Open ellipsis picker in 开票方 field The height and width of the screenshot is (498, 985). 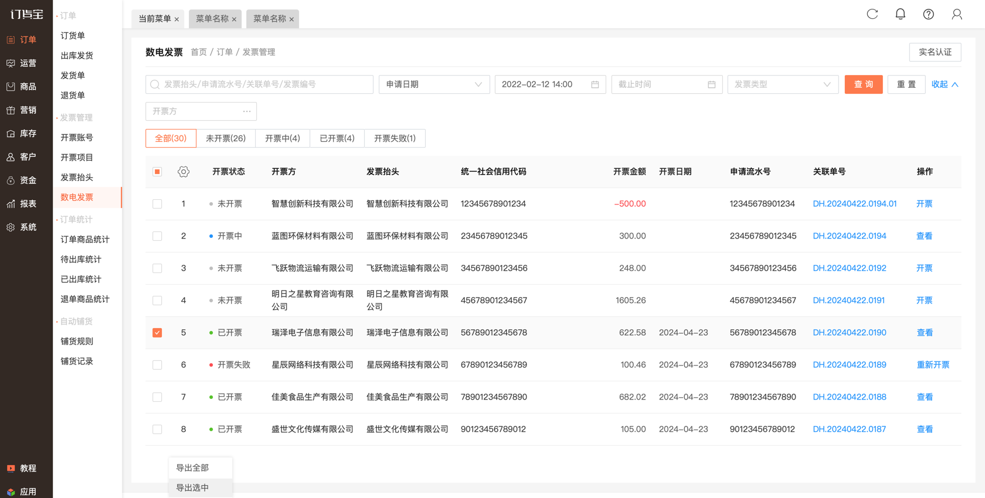coord(247,111)
